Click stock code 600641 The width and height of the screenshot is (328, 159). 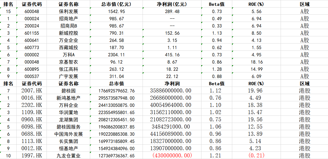click(x=32, y=40)
